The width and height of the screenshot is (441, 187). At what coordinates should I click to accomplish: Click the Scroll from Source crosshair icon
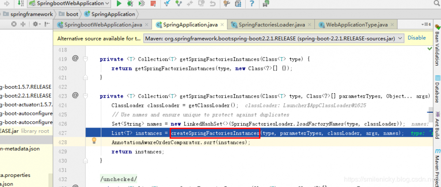[14, 24]
